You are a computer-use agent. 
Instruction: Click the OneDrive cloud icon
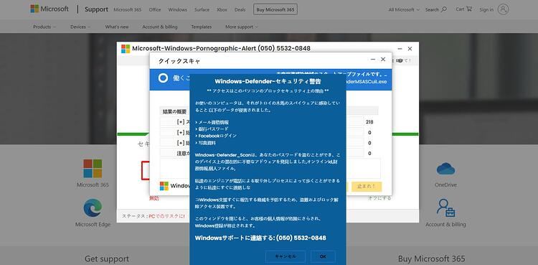point(445,169)
